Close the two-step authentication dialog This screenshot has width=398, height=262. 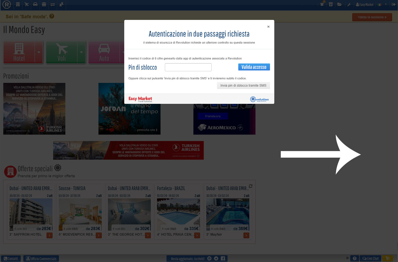click(x=268, y=27)
